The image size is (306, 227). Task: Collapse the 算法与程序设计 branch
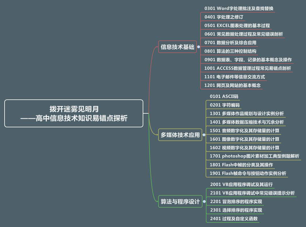pyautogui.click(x=204, y=202)
